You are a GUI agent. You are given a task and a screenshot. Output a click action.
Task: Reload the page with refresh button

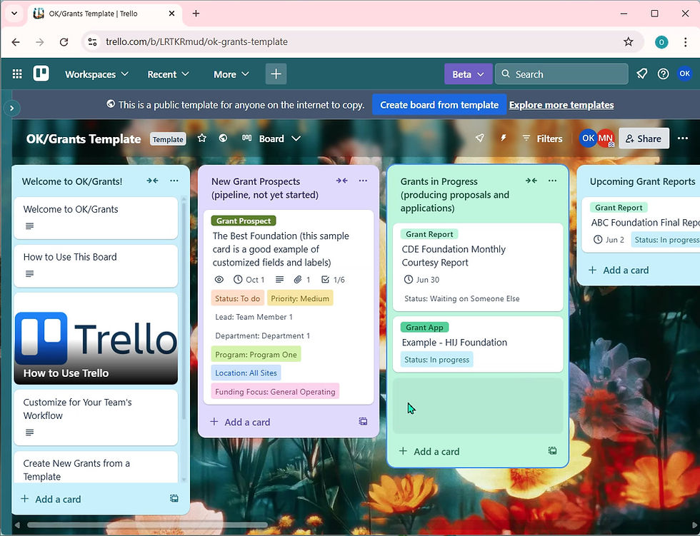(x=64, y=42)
